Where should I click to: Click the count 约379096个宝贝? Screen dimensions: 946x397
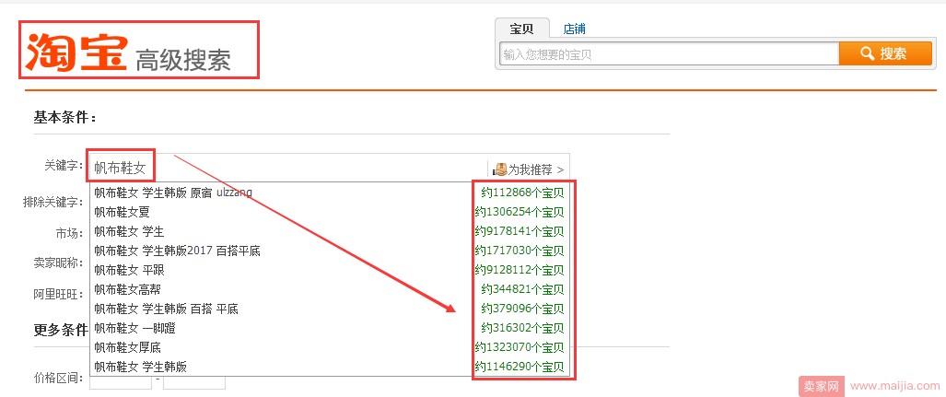[522, 309]
